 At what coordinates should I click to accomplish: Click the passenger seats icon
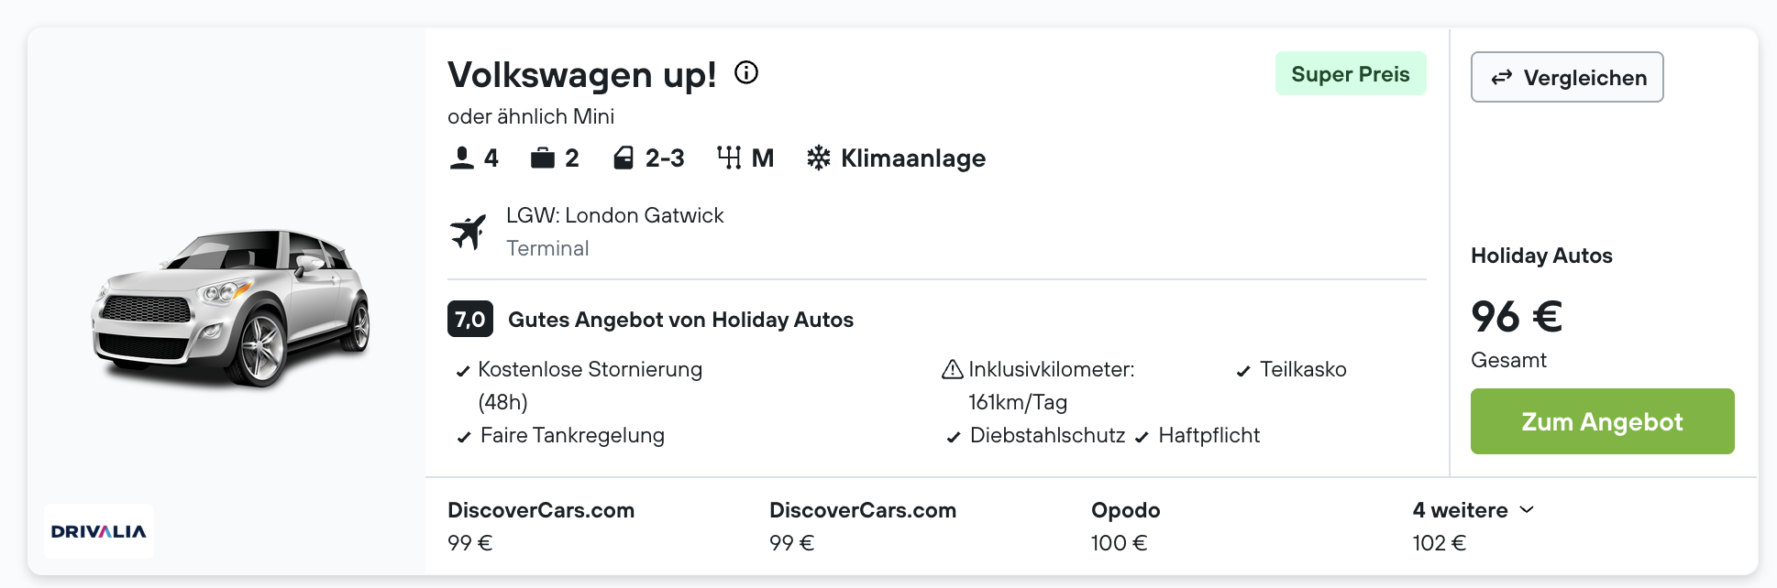click(x=462, y=158)
